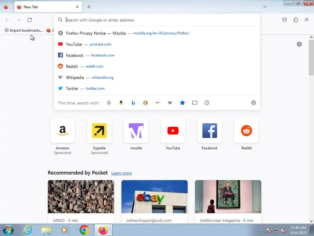Screen dimensions: 314x236
Task: Open the Smithsonian Magazine portrait article
Action: point(228,202)
